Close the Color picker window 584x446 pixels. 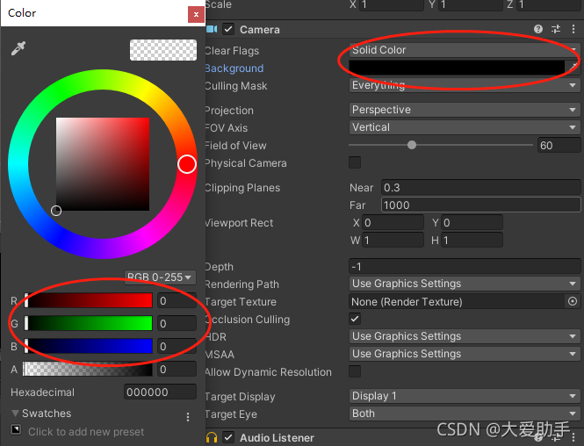coord(196,15)
